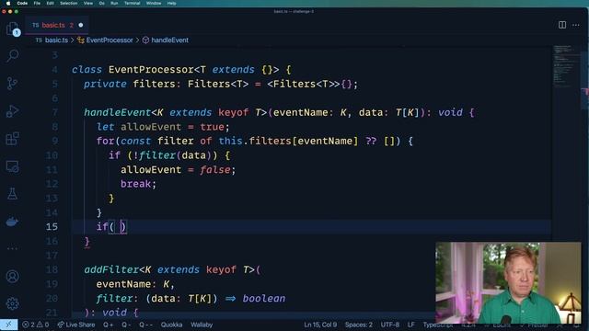Click line number 15 in the gutter
The width and height of the screenshot is (589, 331).
pos(52,227)
